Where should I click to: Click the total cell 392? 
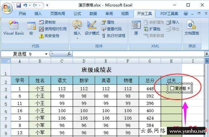pos(150,96)
